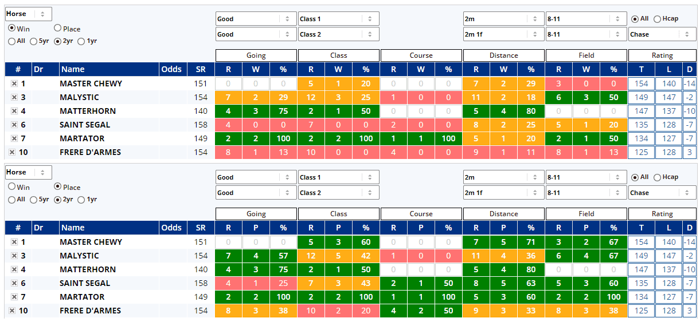Click the x icon beside FRERE D'ARMES in the Place table
Viewport: 700px width, 322px height.
click(12, 311)
